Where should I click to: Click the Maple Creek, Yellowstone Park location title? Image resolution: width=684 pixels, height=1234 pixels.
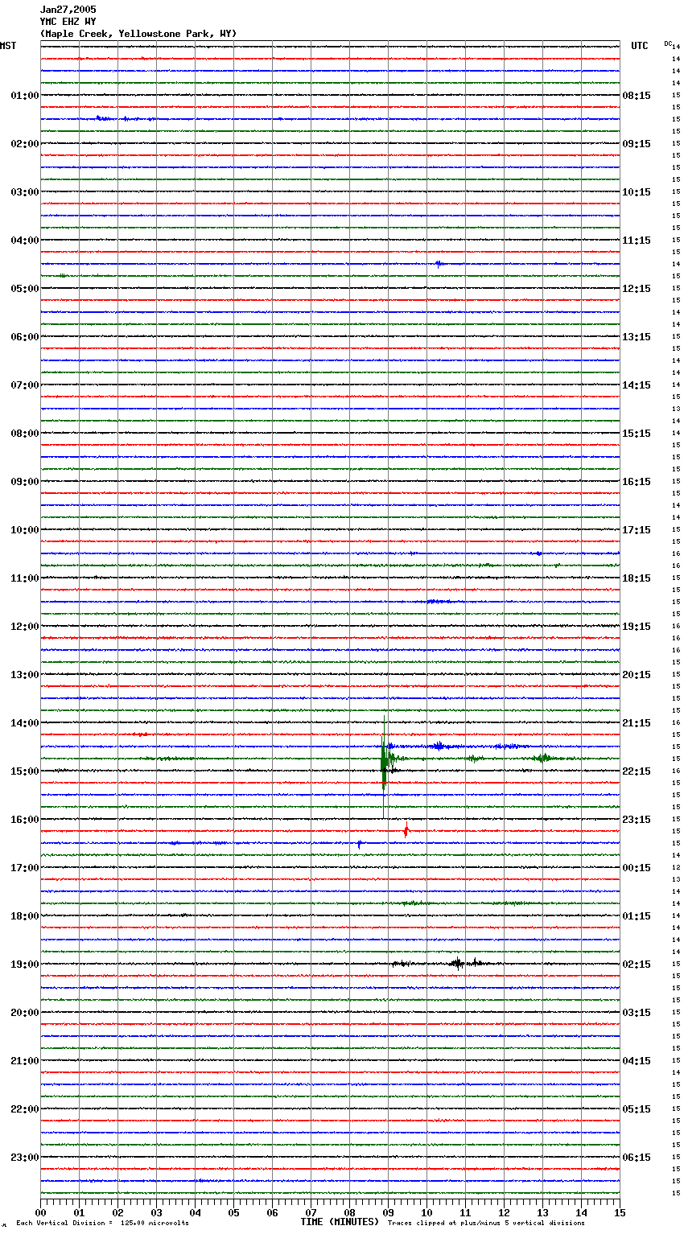tap(138, 34)
